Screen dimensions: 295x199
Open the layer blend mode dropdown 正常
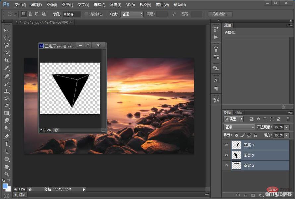239,127
